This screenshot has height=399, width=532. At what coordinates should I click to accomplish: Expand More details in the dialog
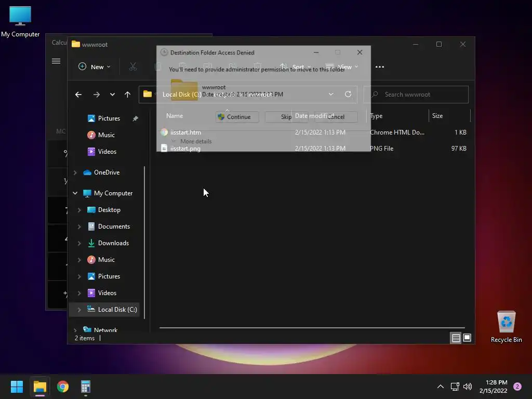click(x=192, y=141)
